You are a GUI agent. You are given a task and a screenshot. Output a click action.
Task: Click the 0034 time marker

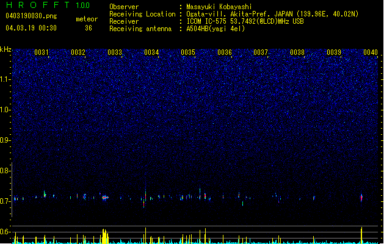(x=151, y=52)
